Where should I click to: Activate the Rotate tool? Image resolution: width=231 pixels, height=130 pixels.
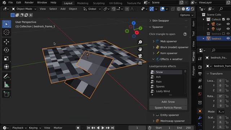[6, 50]
